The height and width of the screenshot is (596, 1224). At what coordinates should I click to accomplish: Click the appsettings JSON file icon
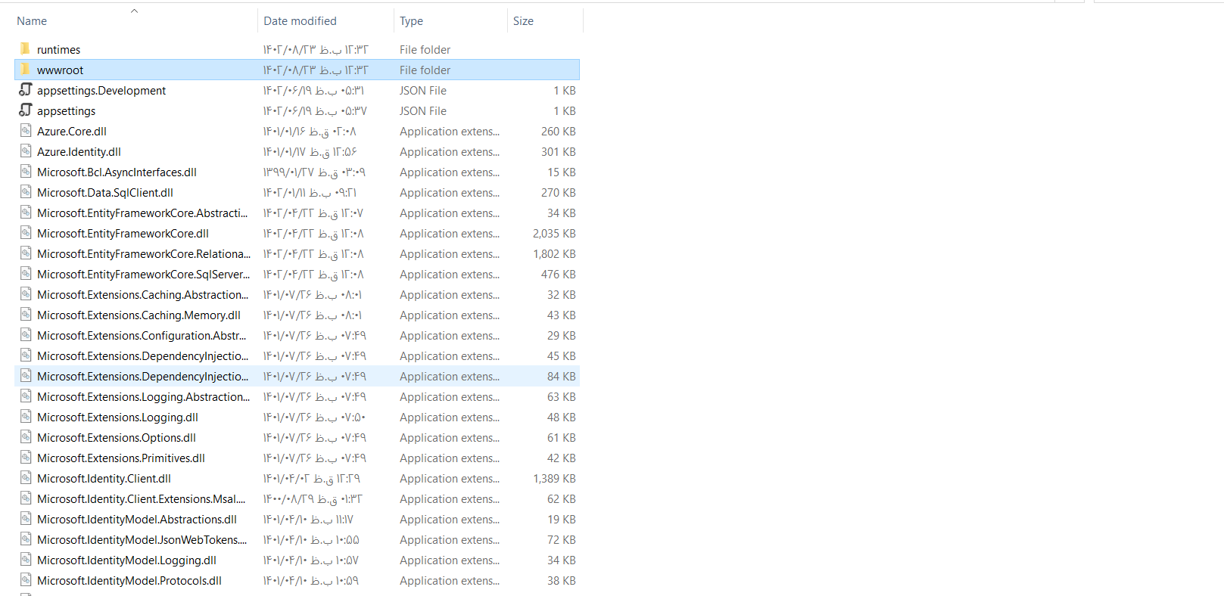click(26, 110)
